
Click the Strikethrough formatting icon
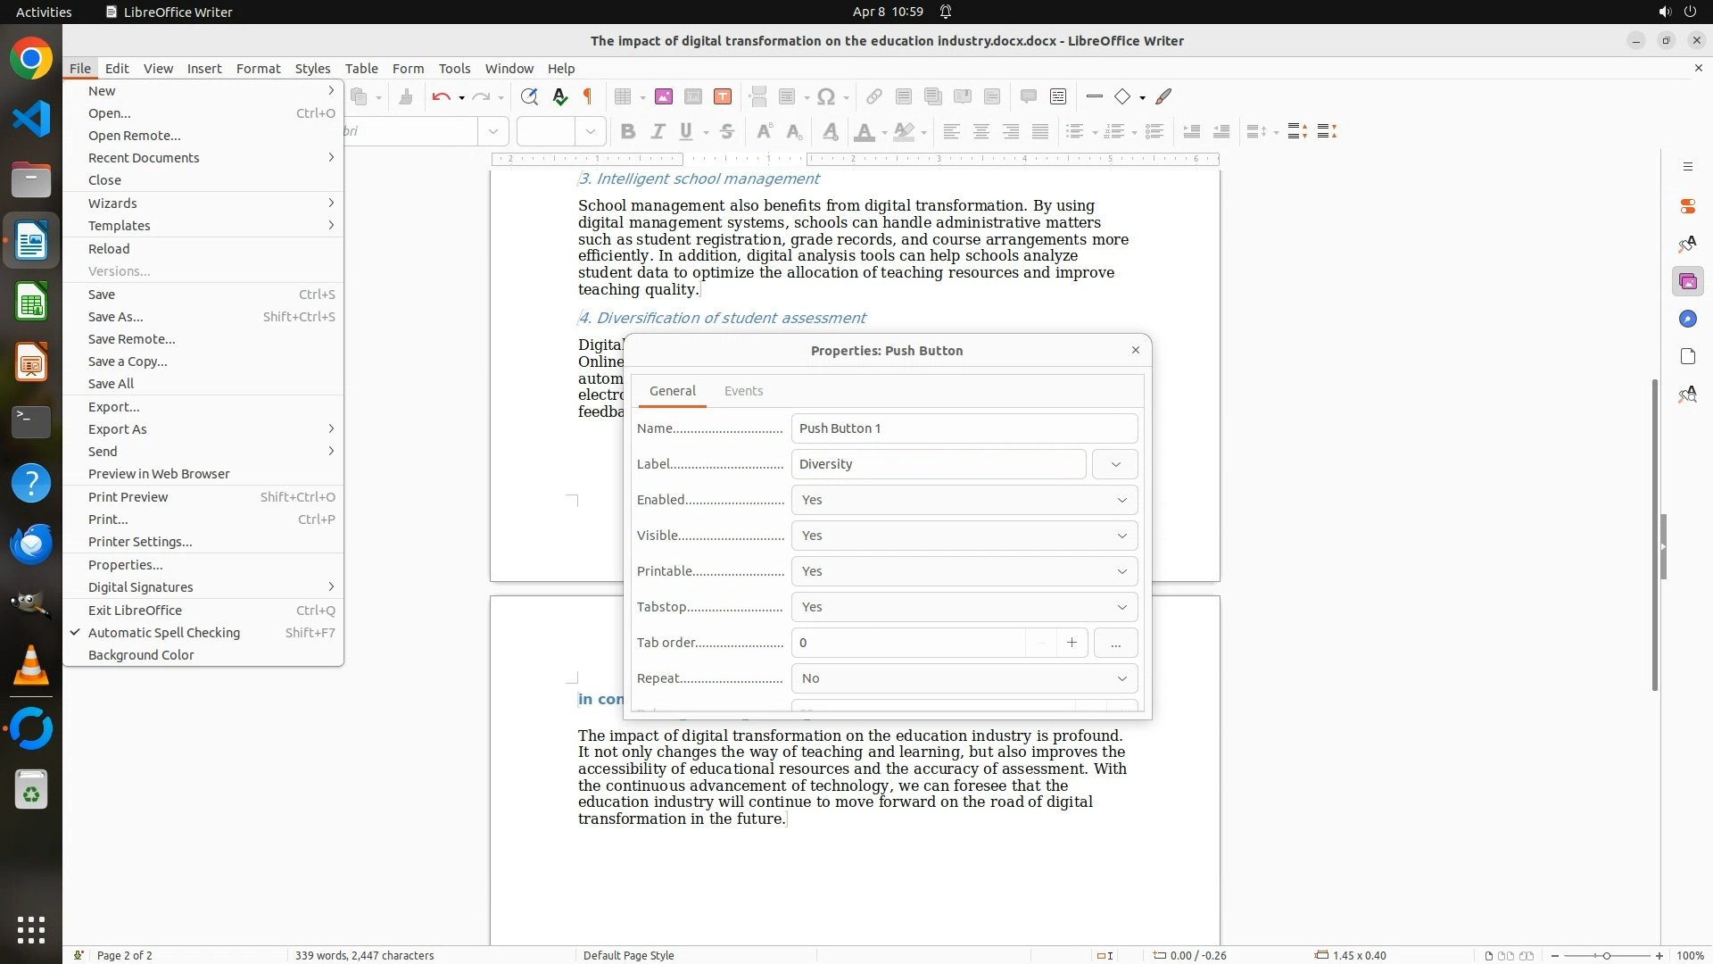[x=726, y=131]
